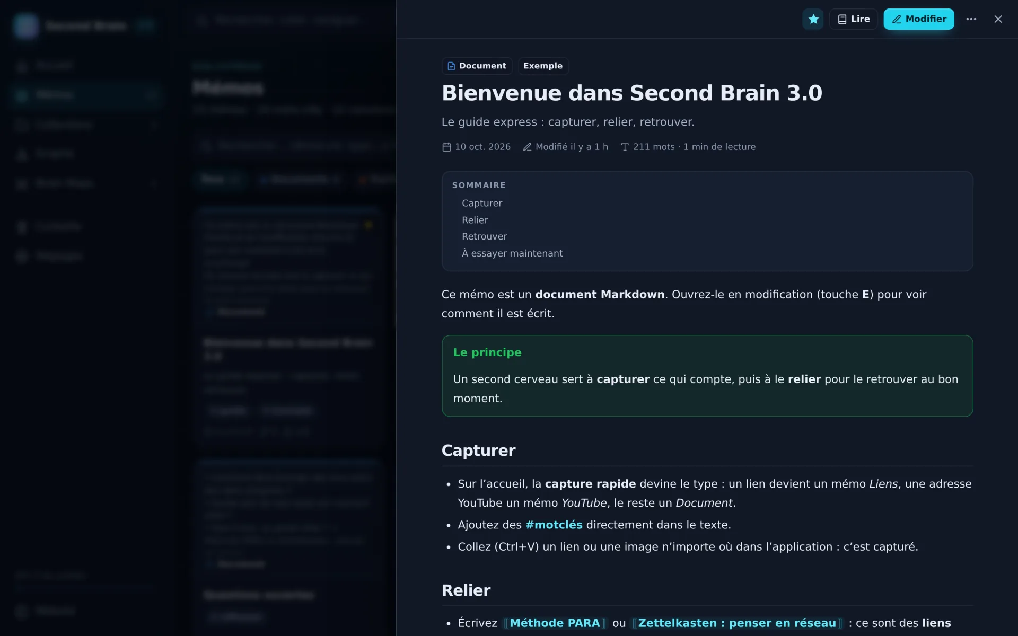Open the memo with Modifier button
The image size is (1018, 636).
click(x=918, y=19)
